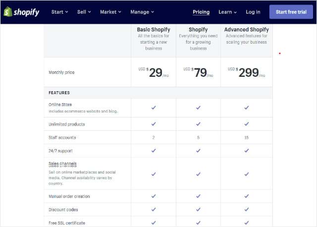Select the Basic Shopify plan heading
Viewport: 317px width, 227px height.
click(x=154, y=30)
